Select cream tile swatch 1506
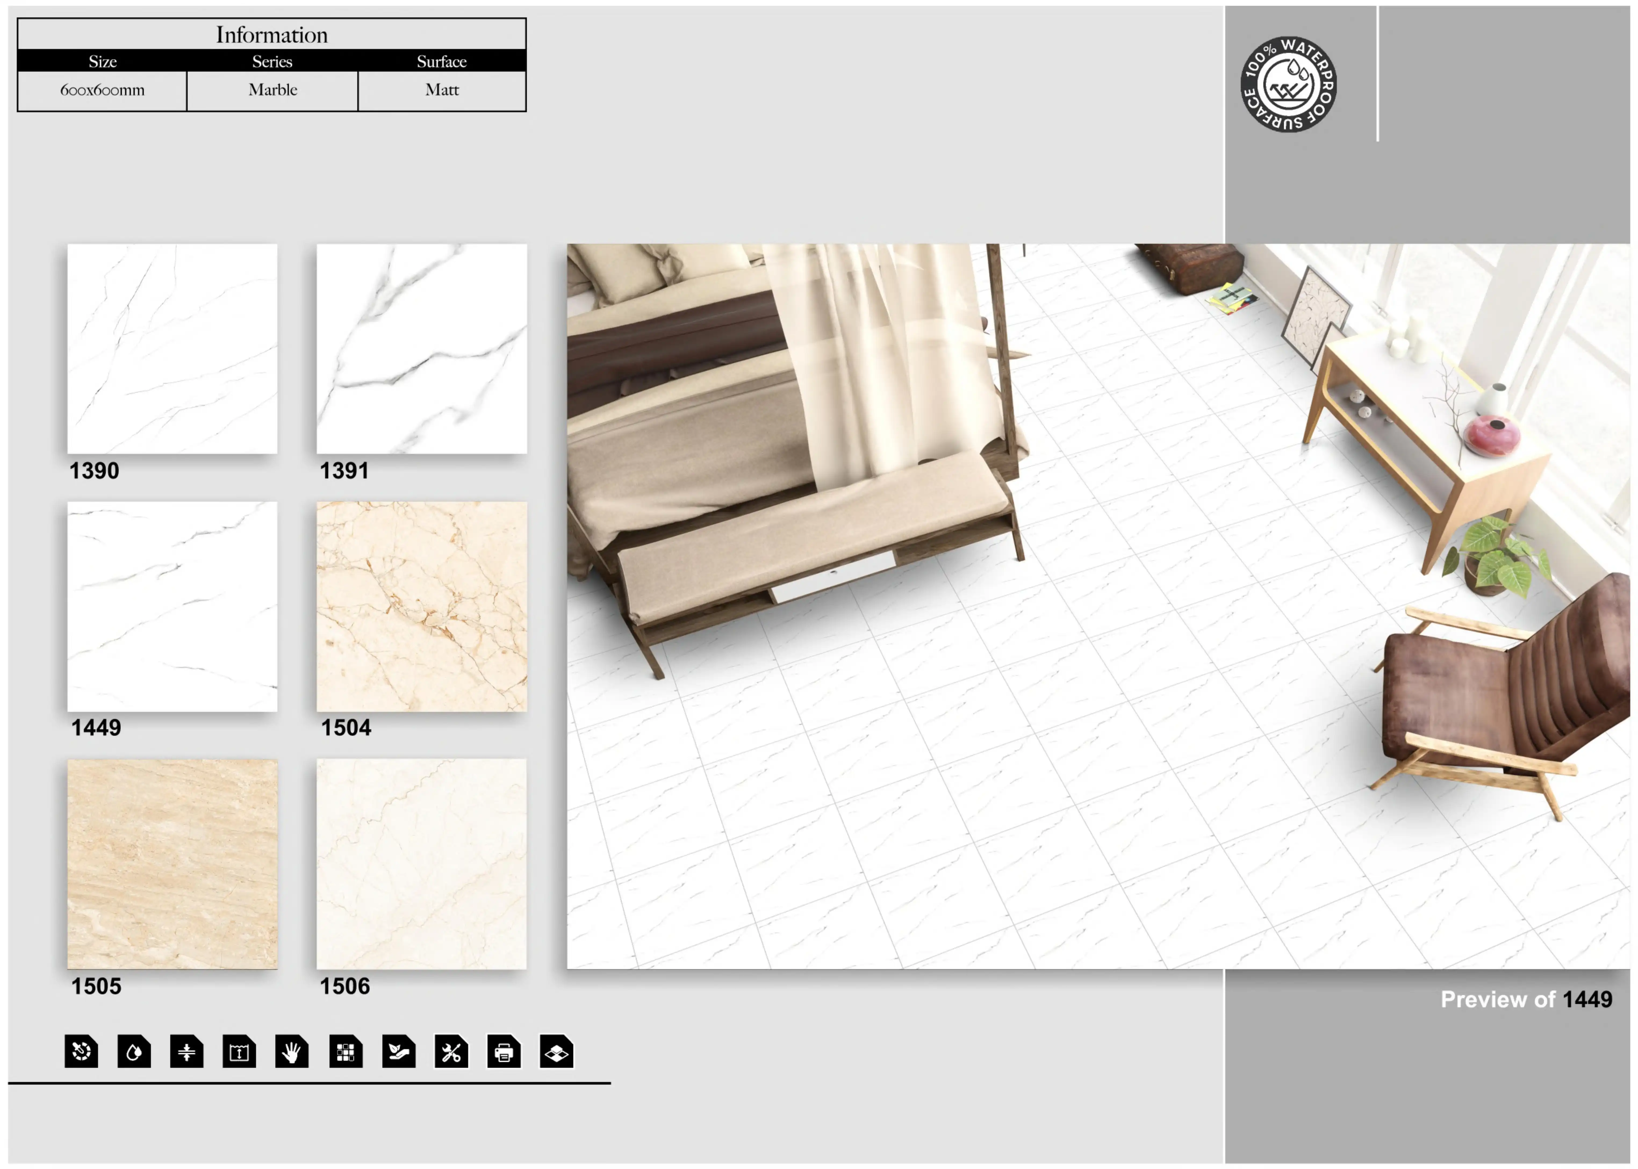 pyautogui.click(x=422, y=864)
